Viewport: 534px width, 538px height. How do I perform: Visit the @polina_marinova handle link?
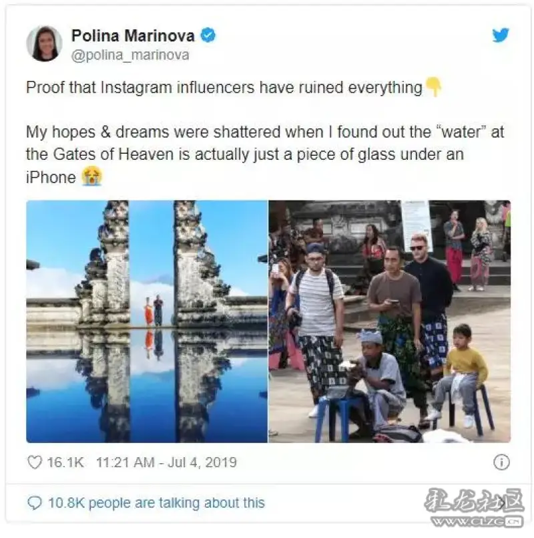tap(130, 55)
